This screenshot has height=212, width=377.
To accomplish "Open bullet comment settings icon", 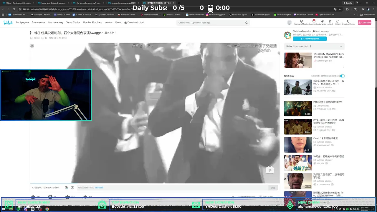I will tap(72, 188).
